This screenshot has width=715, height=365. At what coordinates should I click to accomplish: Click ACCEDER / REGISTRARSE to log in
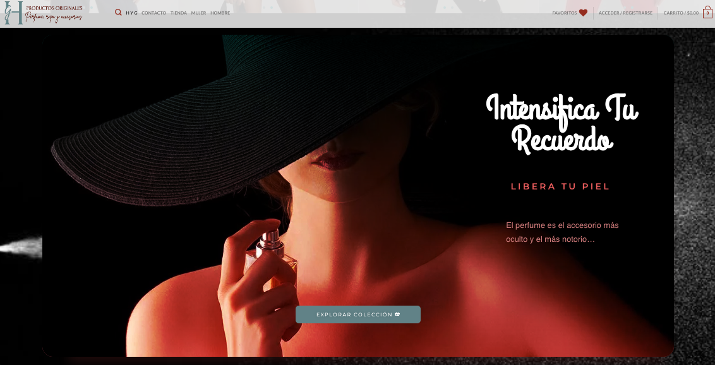[x=625, y=13]
